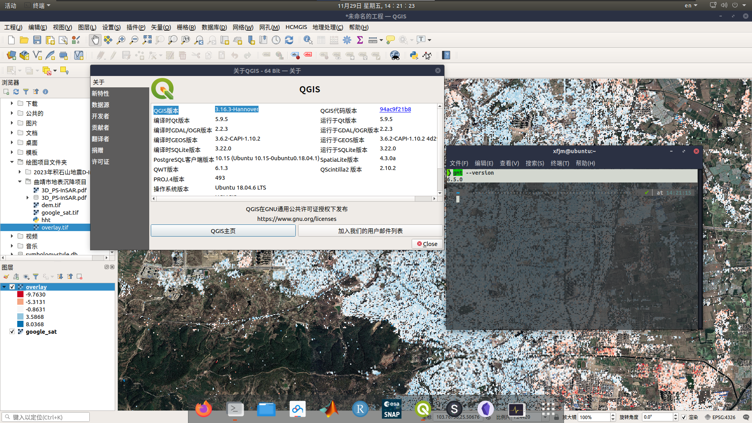752x423 pixels.
Task: Create a new project with the blank page icon
Action: (x=11, y=40)
